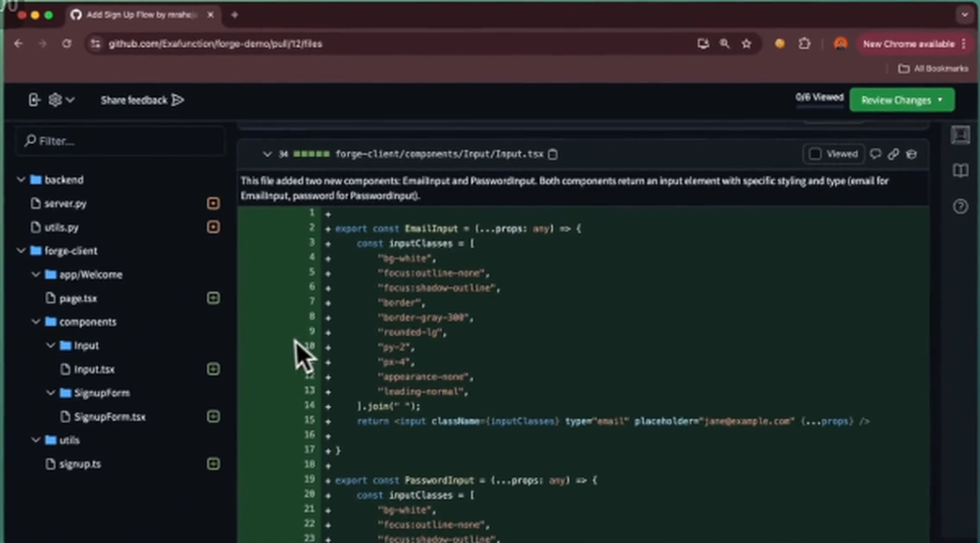Screen dimensions: 980x543
Task: Open tab search dropdown arrow
Action: click(x=963, y=15)
